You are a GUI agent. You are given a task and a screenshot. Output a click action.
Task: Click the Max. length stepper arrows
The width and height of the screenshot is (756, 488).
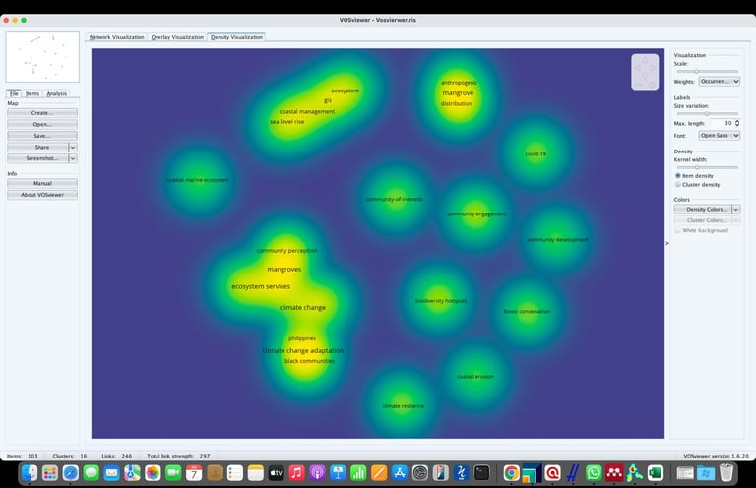(x=736, y=123)
